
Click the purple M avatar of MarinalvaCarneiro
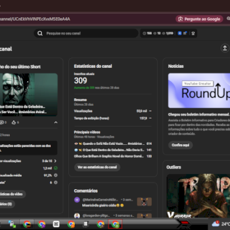[x=77, y=200]
